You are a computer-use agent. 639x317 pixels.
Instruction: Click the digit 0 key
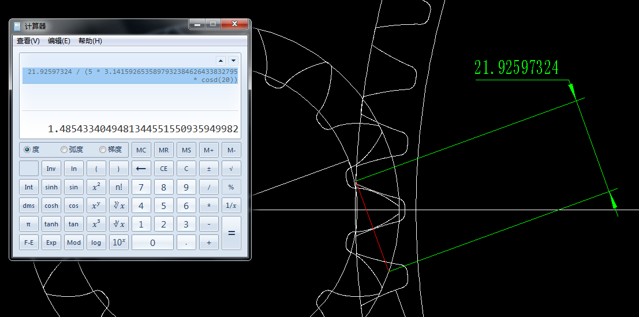152,243
